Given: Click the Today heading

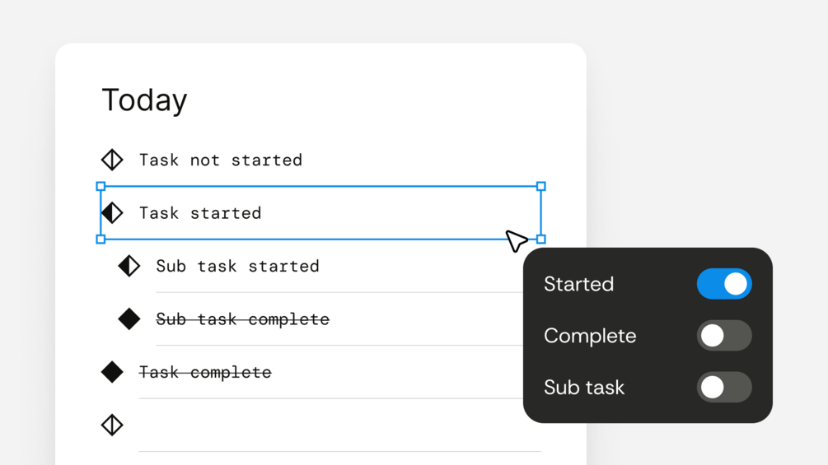Looking at the screenshot, I should click(x=144, y=100).
